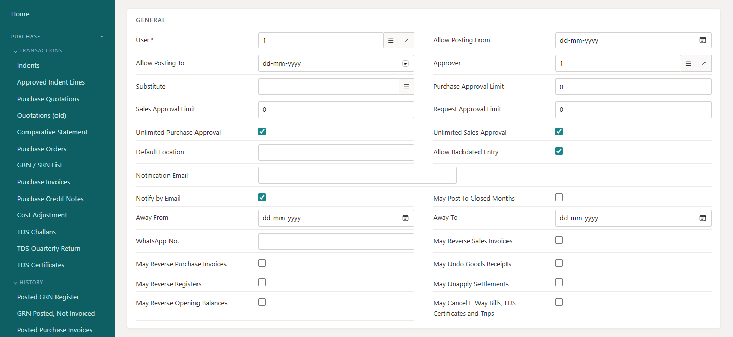Click the Sales Approval Limit field
Image resolution: width=733 pixels, height=337 pixels.
336,109
